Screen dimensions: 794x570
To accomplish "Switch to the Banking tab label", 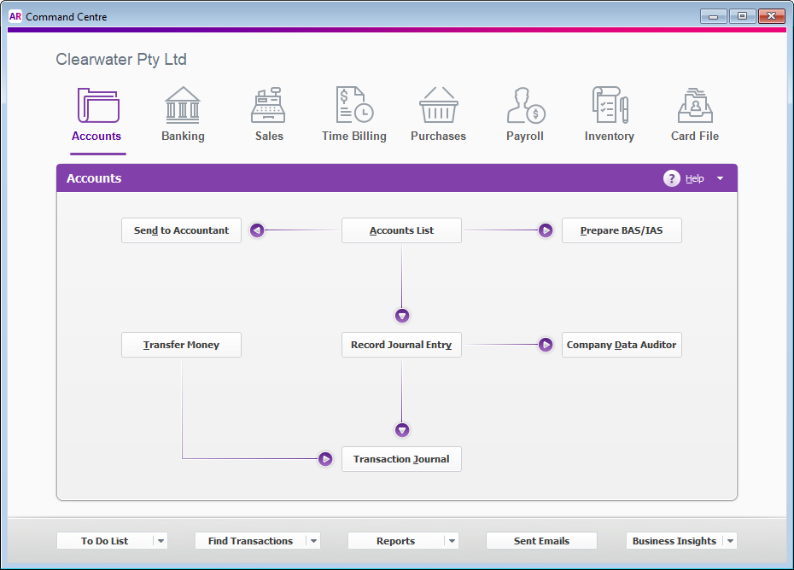I will (x=183, y=137).
